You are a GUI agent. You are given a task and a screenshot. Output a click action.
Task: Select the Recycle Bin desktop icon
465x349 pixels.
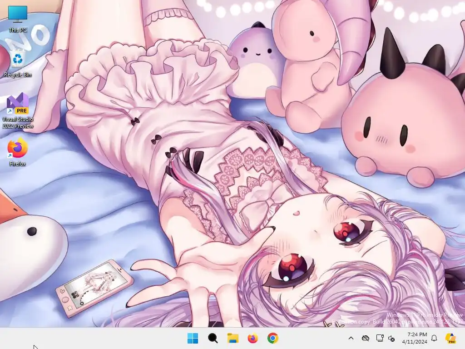coord(18,63)
